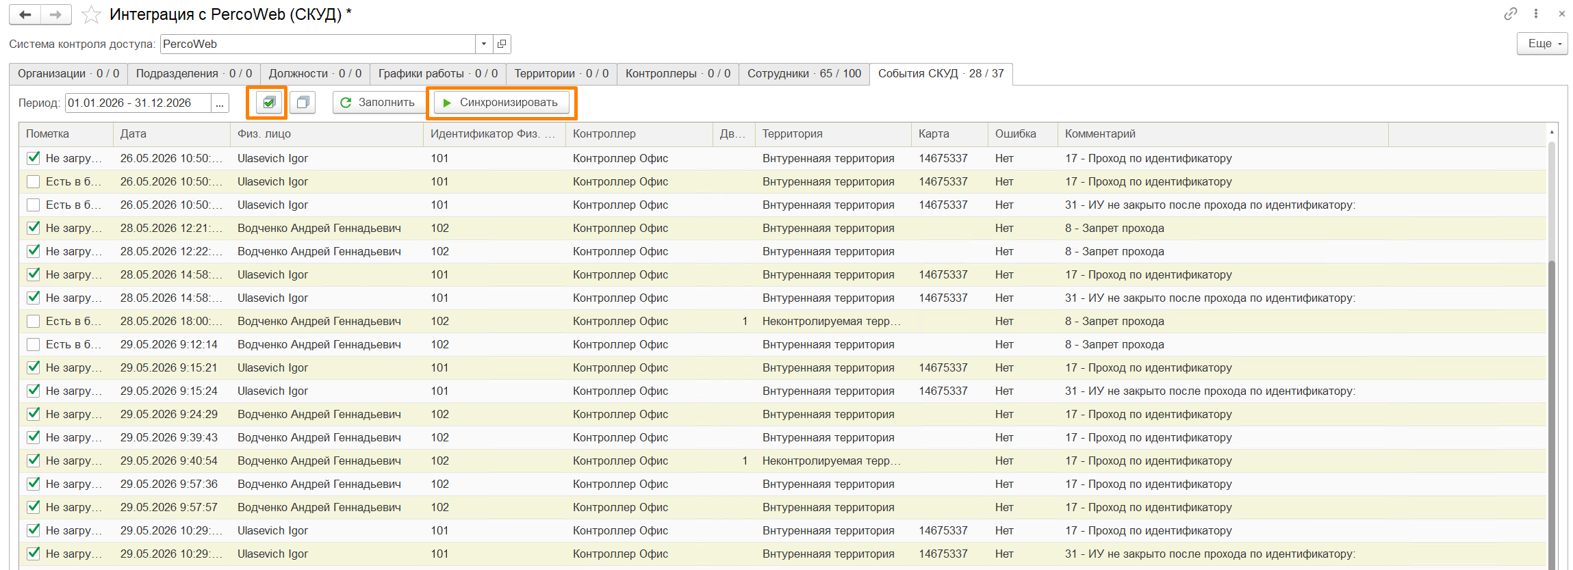Screen dimensions: 1573x570
Task: Click the Физ. лицо column header
Action: click(327, 134)
